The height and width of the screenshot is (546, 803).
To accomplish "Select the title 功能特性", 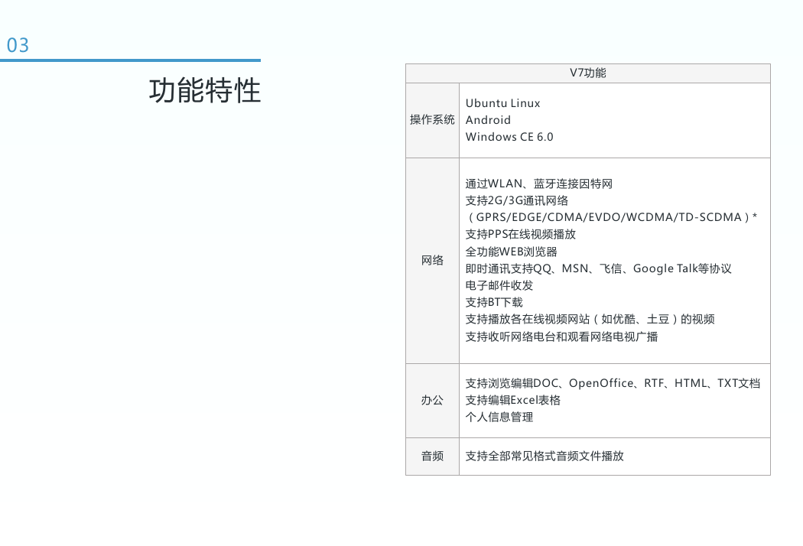I will (205, 91).
